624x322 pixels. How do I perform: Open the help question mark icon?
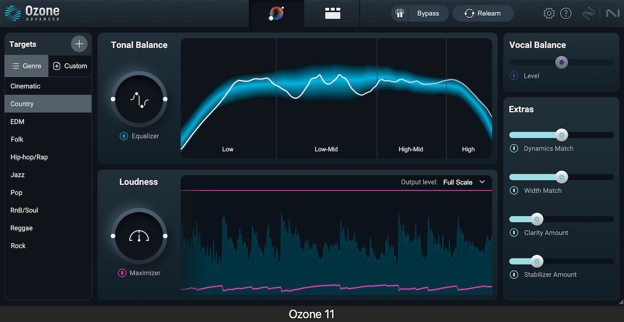click(566, 14)
